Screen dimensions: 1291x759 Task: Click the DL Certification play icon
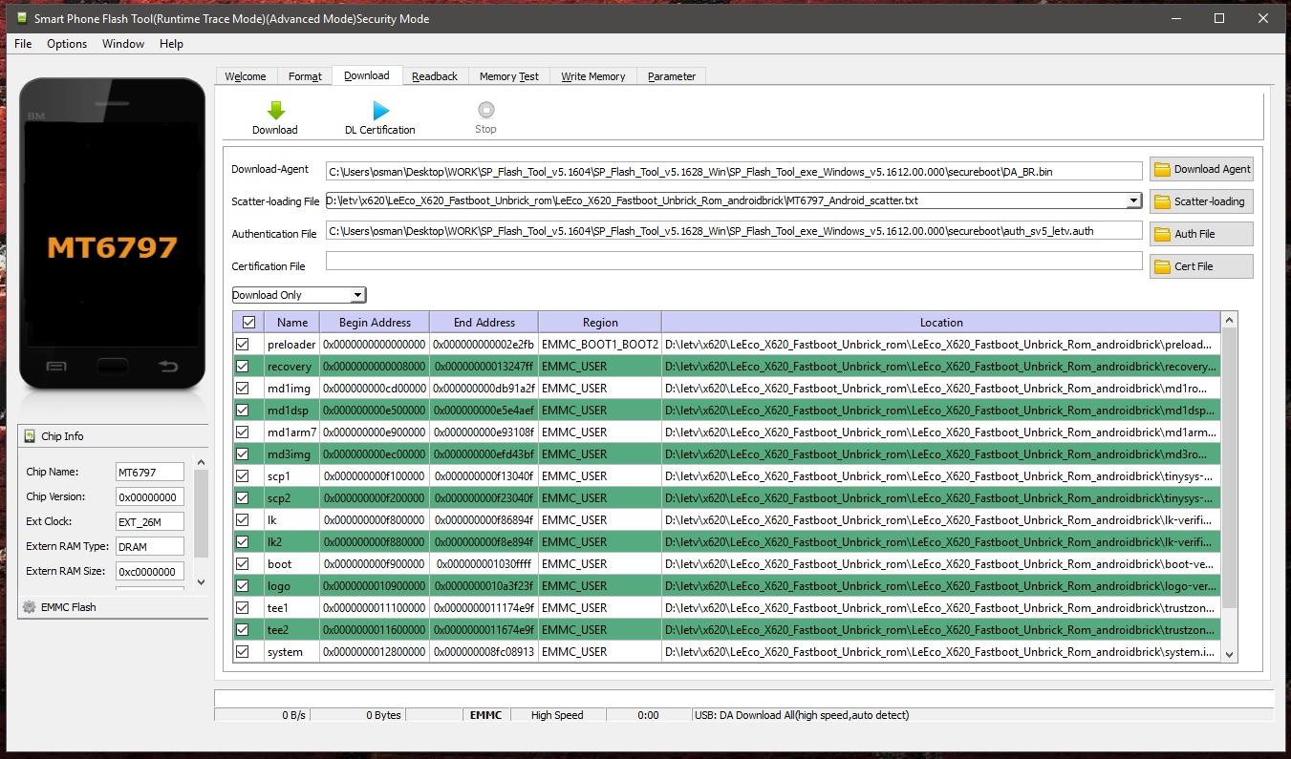(380, 111)
